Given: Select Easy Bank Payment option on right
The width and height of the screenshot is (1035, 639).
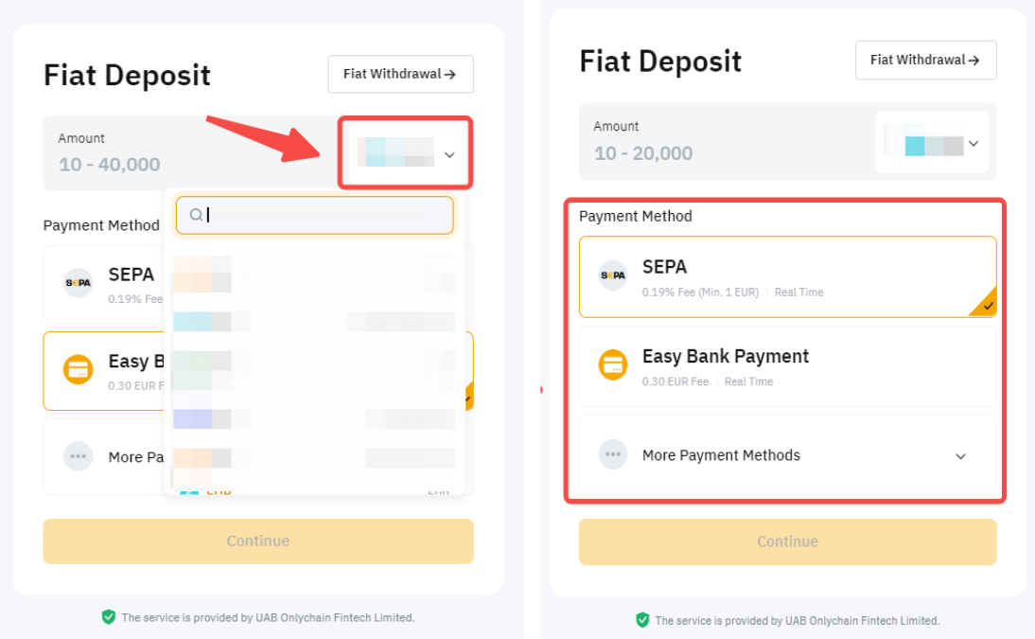Looking at the screenshot, I should pos(787,366).
